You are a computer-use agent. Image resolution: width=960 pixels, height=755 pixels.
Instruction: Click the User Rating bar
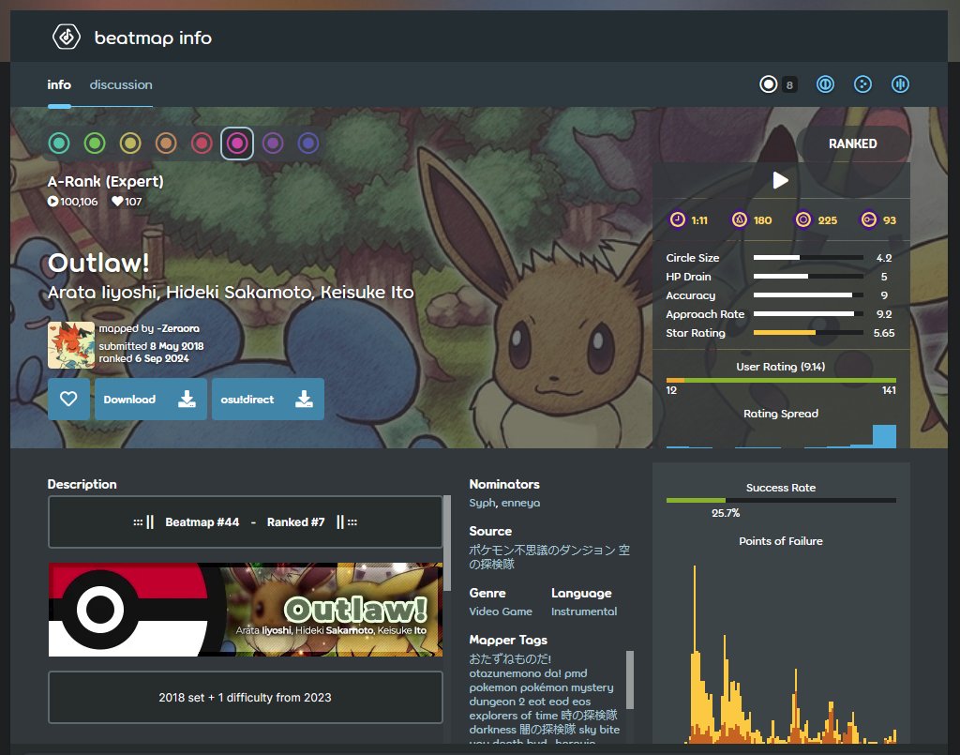781,380
